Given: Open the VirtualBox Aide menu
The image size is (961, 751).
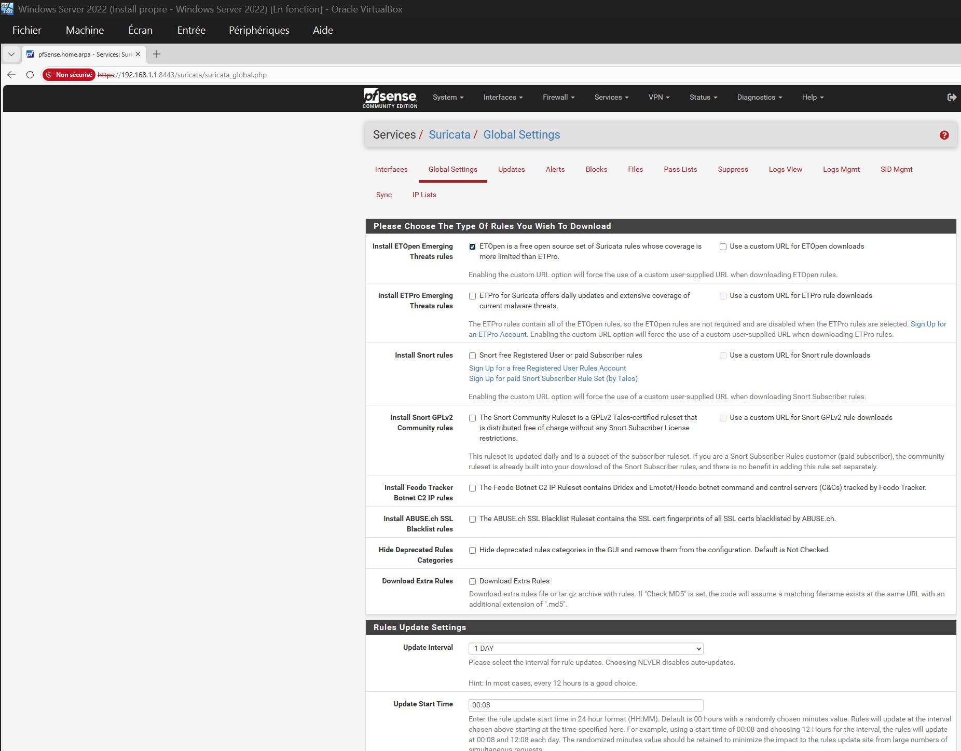Looking at the screenshot, I should pos(323,30).
